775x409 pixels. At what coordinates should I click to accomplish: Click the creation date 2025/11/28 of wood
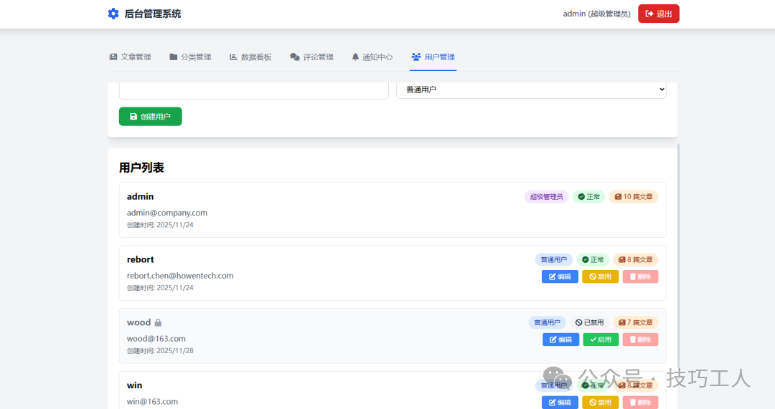click(175, 351)
